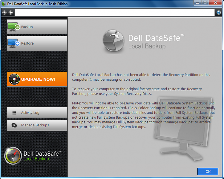Image resolution: width=224 pixels, height=179 pixels.
Task: Click the UPGRADE NOW! banner
Action: [37, 79]
